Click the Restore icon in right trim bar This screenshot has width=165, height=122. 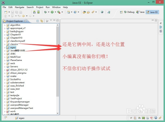click(x=161, y=23)
